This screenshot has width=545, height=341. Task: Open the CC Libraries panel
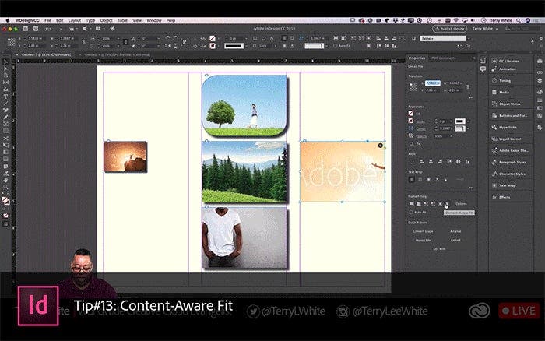508,59
